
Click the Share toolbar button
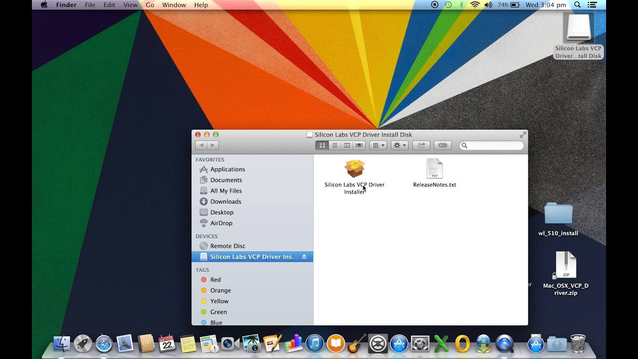(421, 145)
